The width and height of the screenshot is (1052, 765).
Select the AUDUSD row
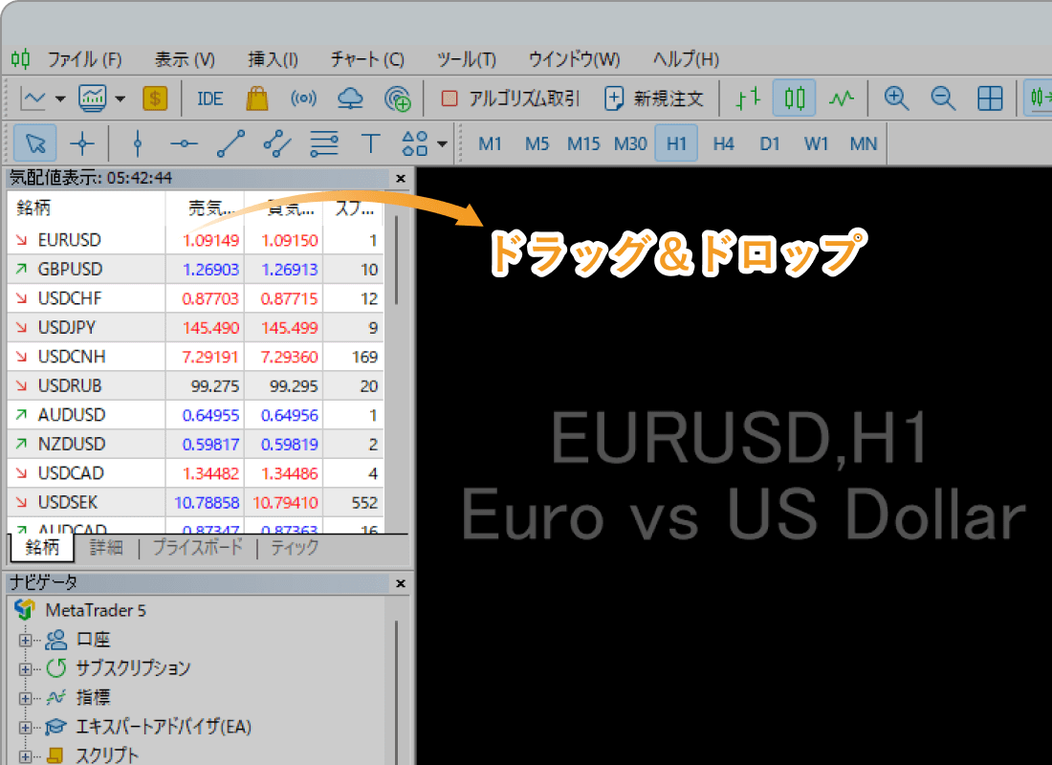pos(195,415)
